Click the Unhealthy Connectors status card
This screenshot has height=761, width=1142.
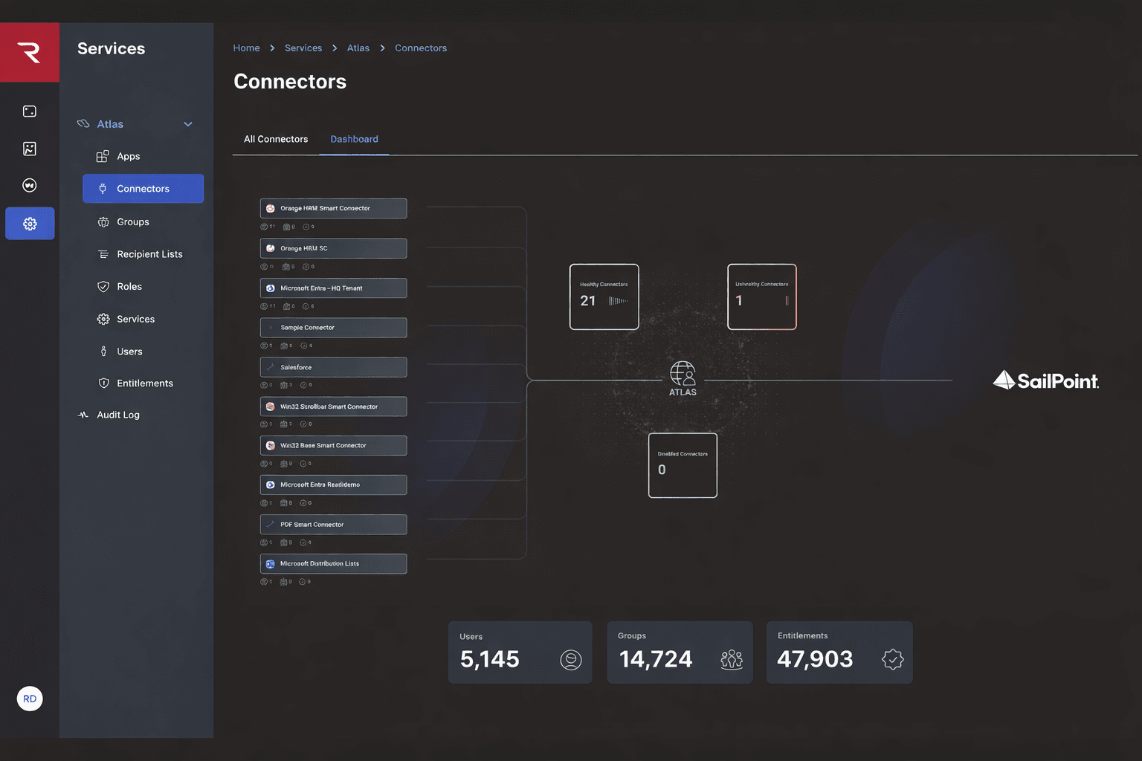761,297
